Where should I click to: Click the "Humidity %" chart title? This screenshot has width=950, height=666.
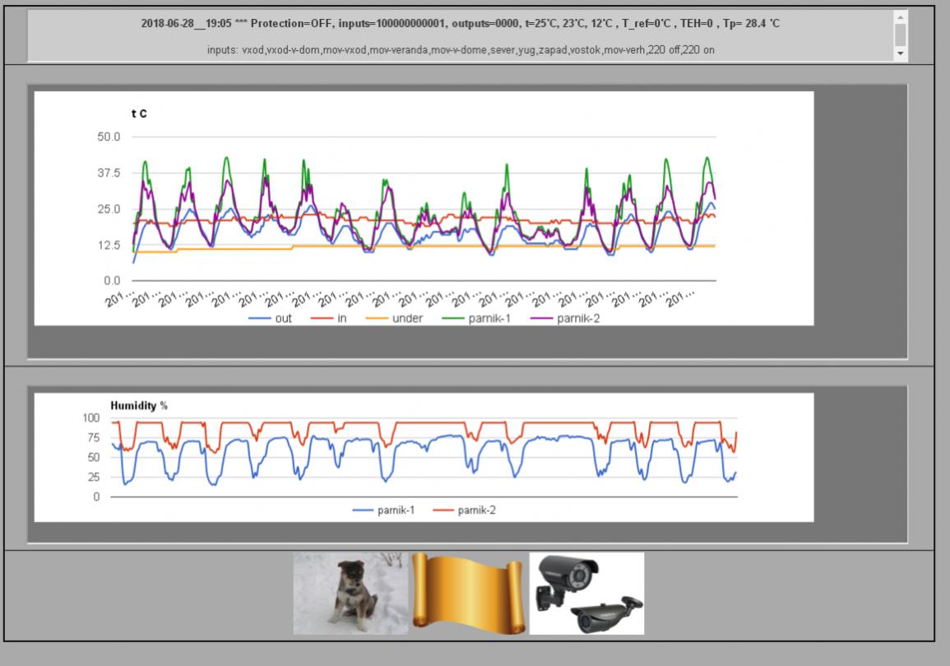tap(139, 405)
